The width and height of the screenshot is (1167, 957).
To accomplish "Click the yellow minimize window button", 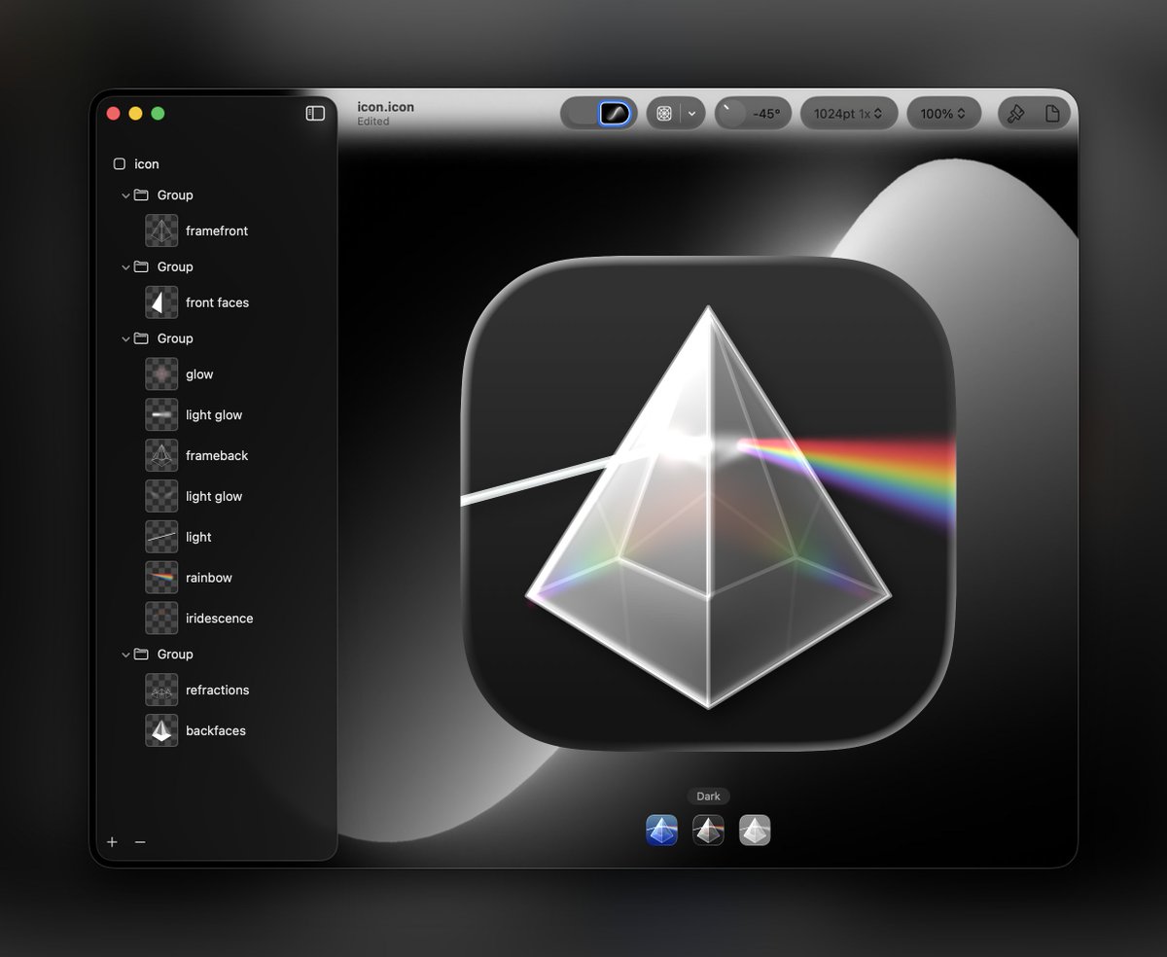I will point(135,114).
